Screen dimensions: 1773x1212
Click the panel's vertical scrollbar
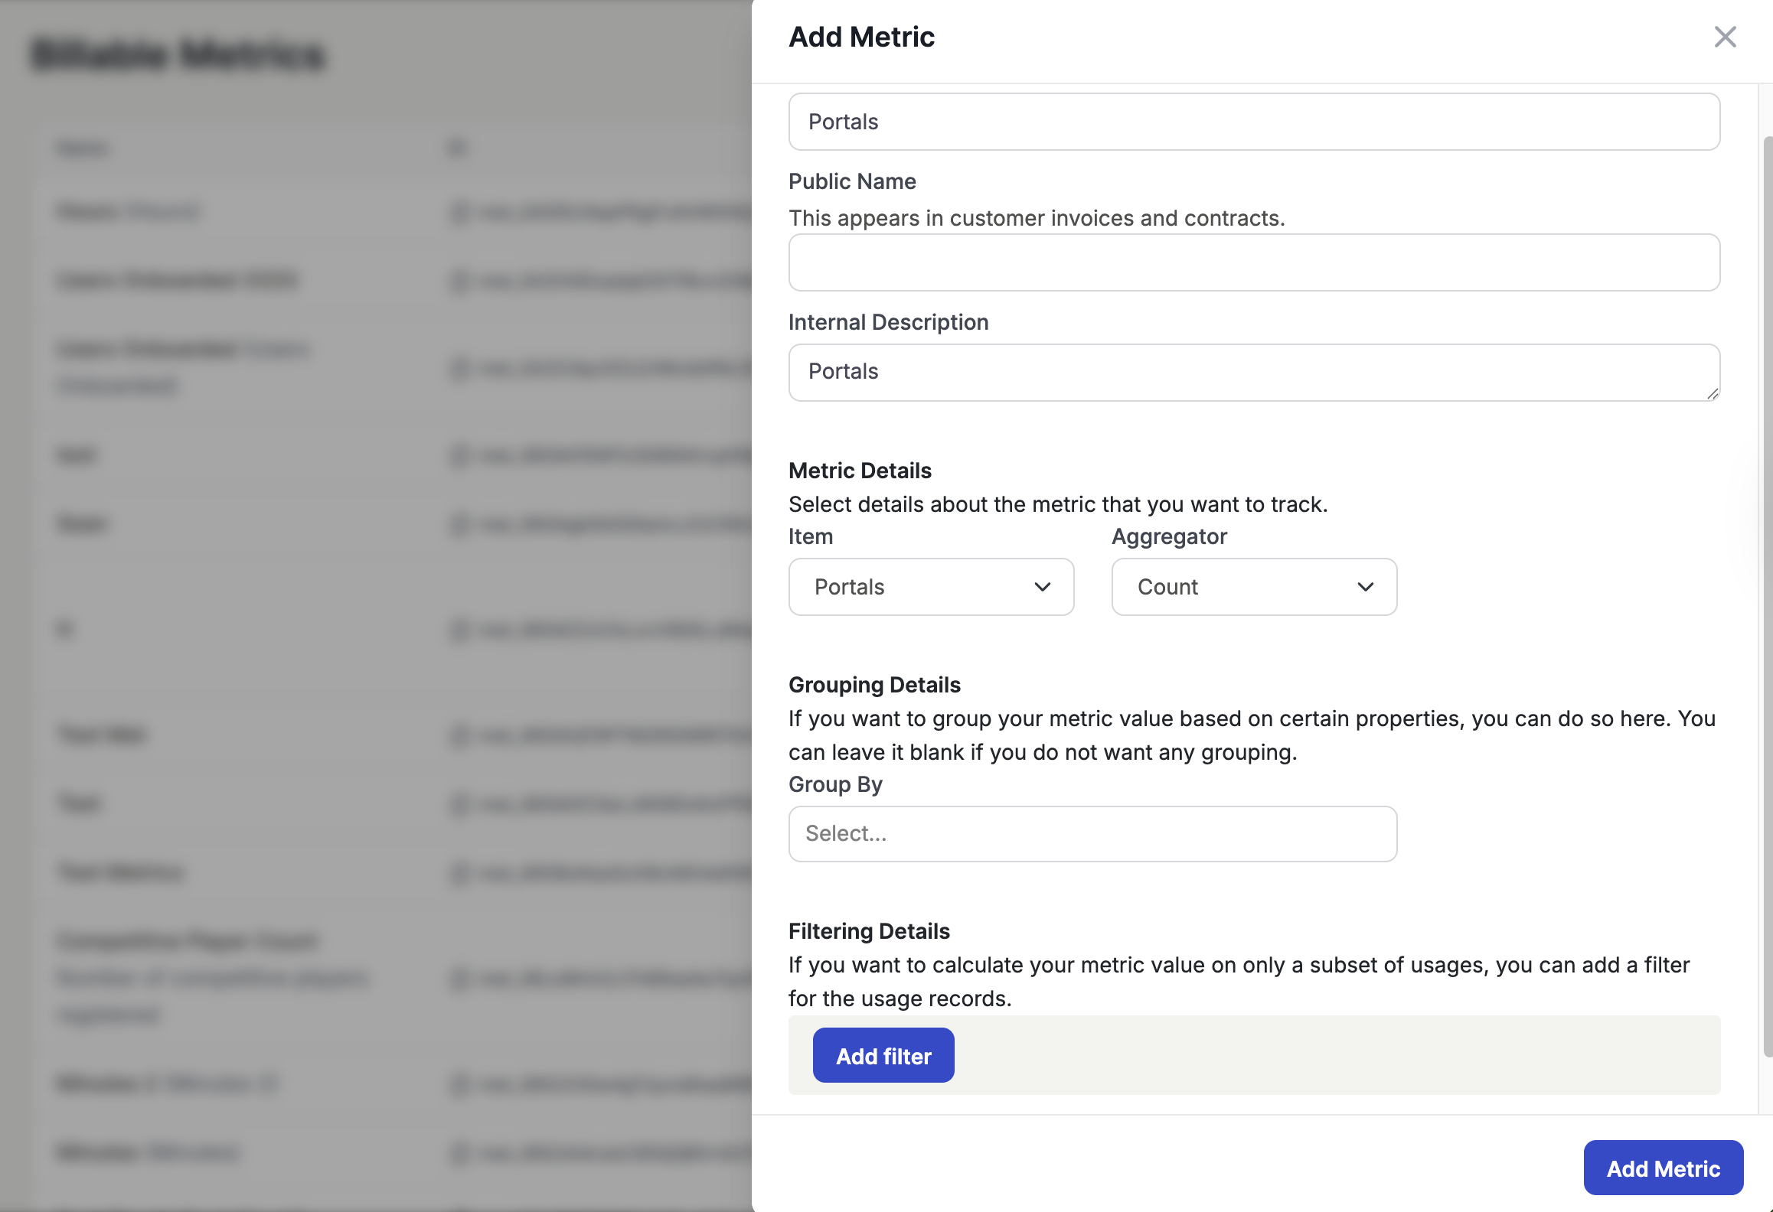pyautogui.click(x=1767, y=597)
